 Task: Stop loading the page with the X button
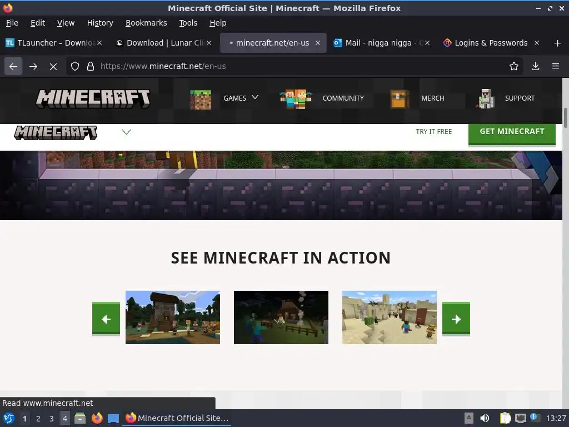click(x=53, y=67)
